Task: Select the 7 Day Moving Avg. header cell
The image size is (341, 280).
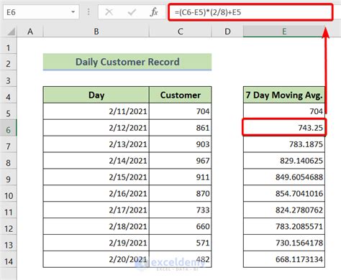Action: click(284, 95)
